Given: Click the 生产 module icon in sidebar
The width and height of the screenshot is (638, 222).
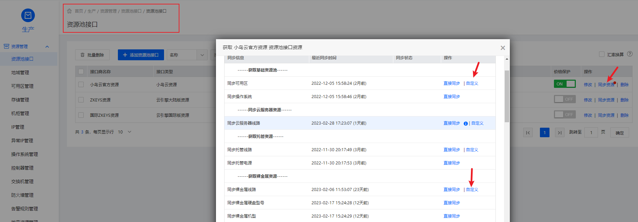Looking at the screenshot, I should click(x=28, y=15).
